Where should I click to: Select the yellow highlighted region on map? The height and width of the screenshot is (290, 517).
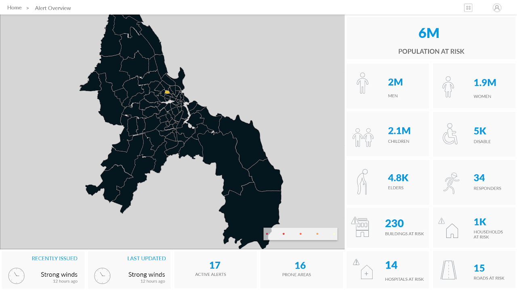167,92
